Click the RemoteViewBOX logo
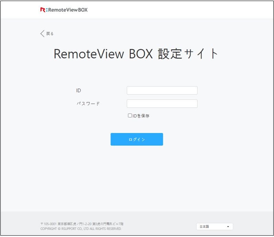Viewport: 274px width, 237px height. click(x=64, y=10)
